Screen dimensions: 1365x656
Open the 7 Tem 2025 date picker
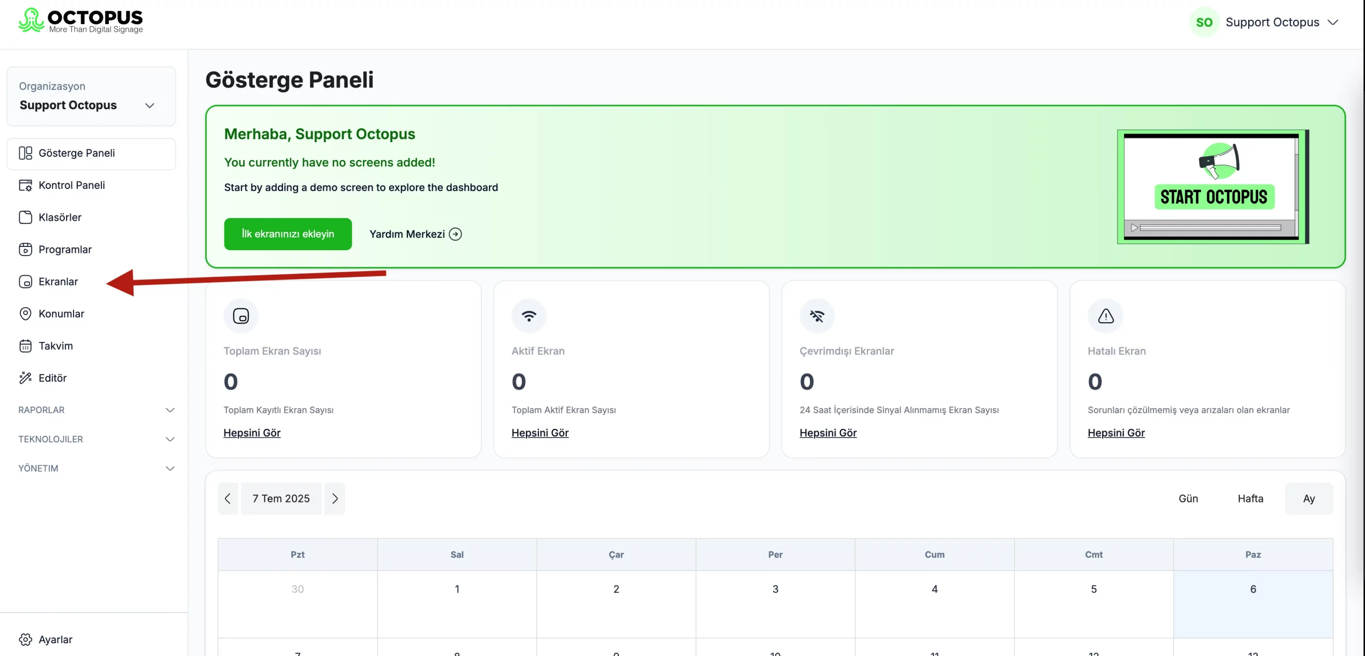[x=281, y=499]
